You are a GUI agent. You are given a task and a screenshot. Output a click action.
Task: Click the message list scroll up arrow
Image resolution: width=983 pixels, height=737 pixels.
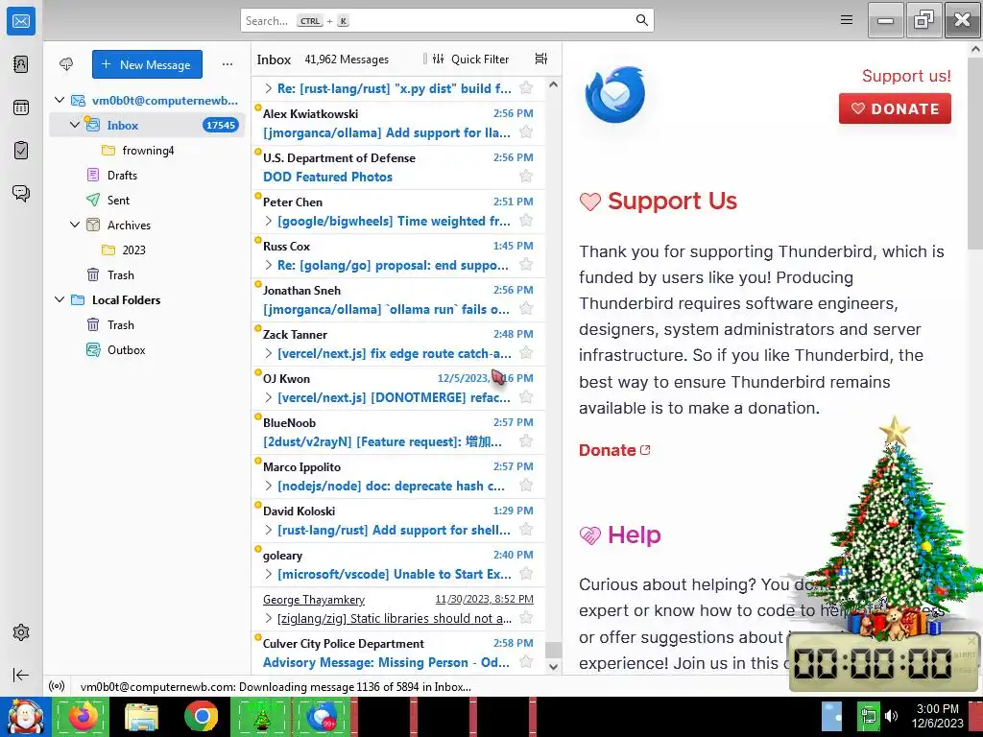coord(553,84)
